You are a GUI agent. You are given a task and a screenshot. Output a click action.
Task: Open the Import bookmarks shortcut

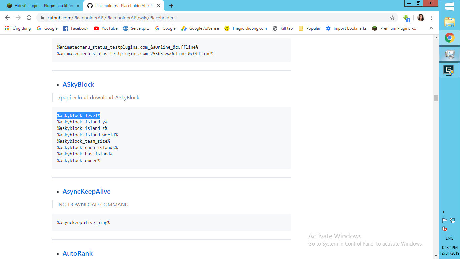pyautogui.click(x=347, y=28)
